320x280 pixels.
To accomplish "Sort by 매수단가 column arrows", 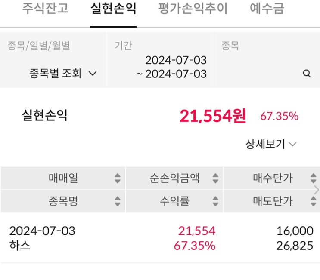I will (313, 178).
